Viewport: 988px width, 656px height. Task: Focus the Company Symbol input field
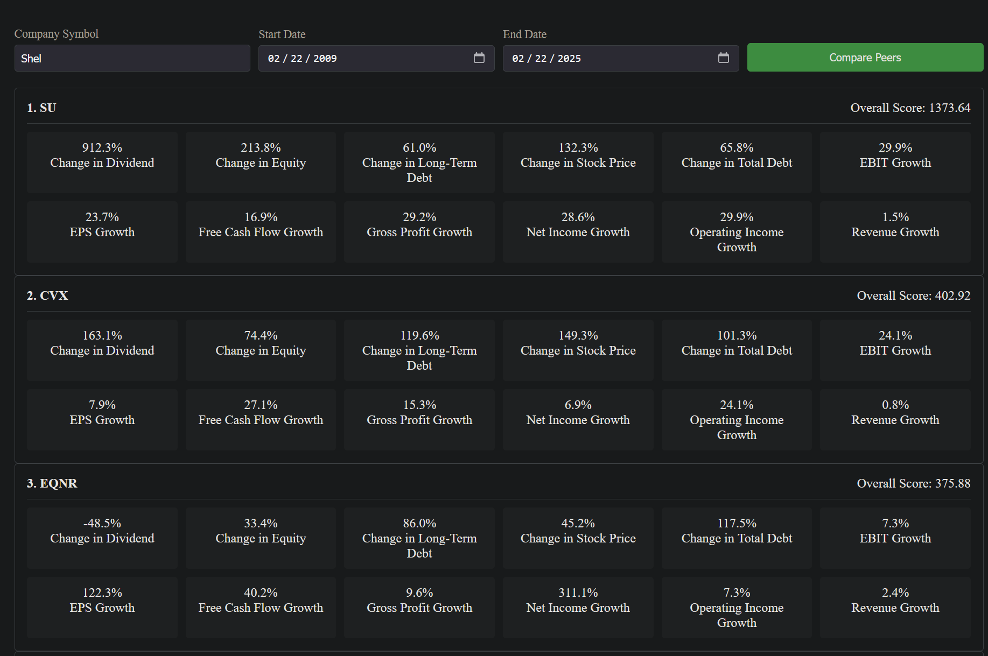(x=132, y=58)
